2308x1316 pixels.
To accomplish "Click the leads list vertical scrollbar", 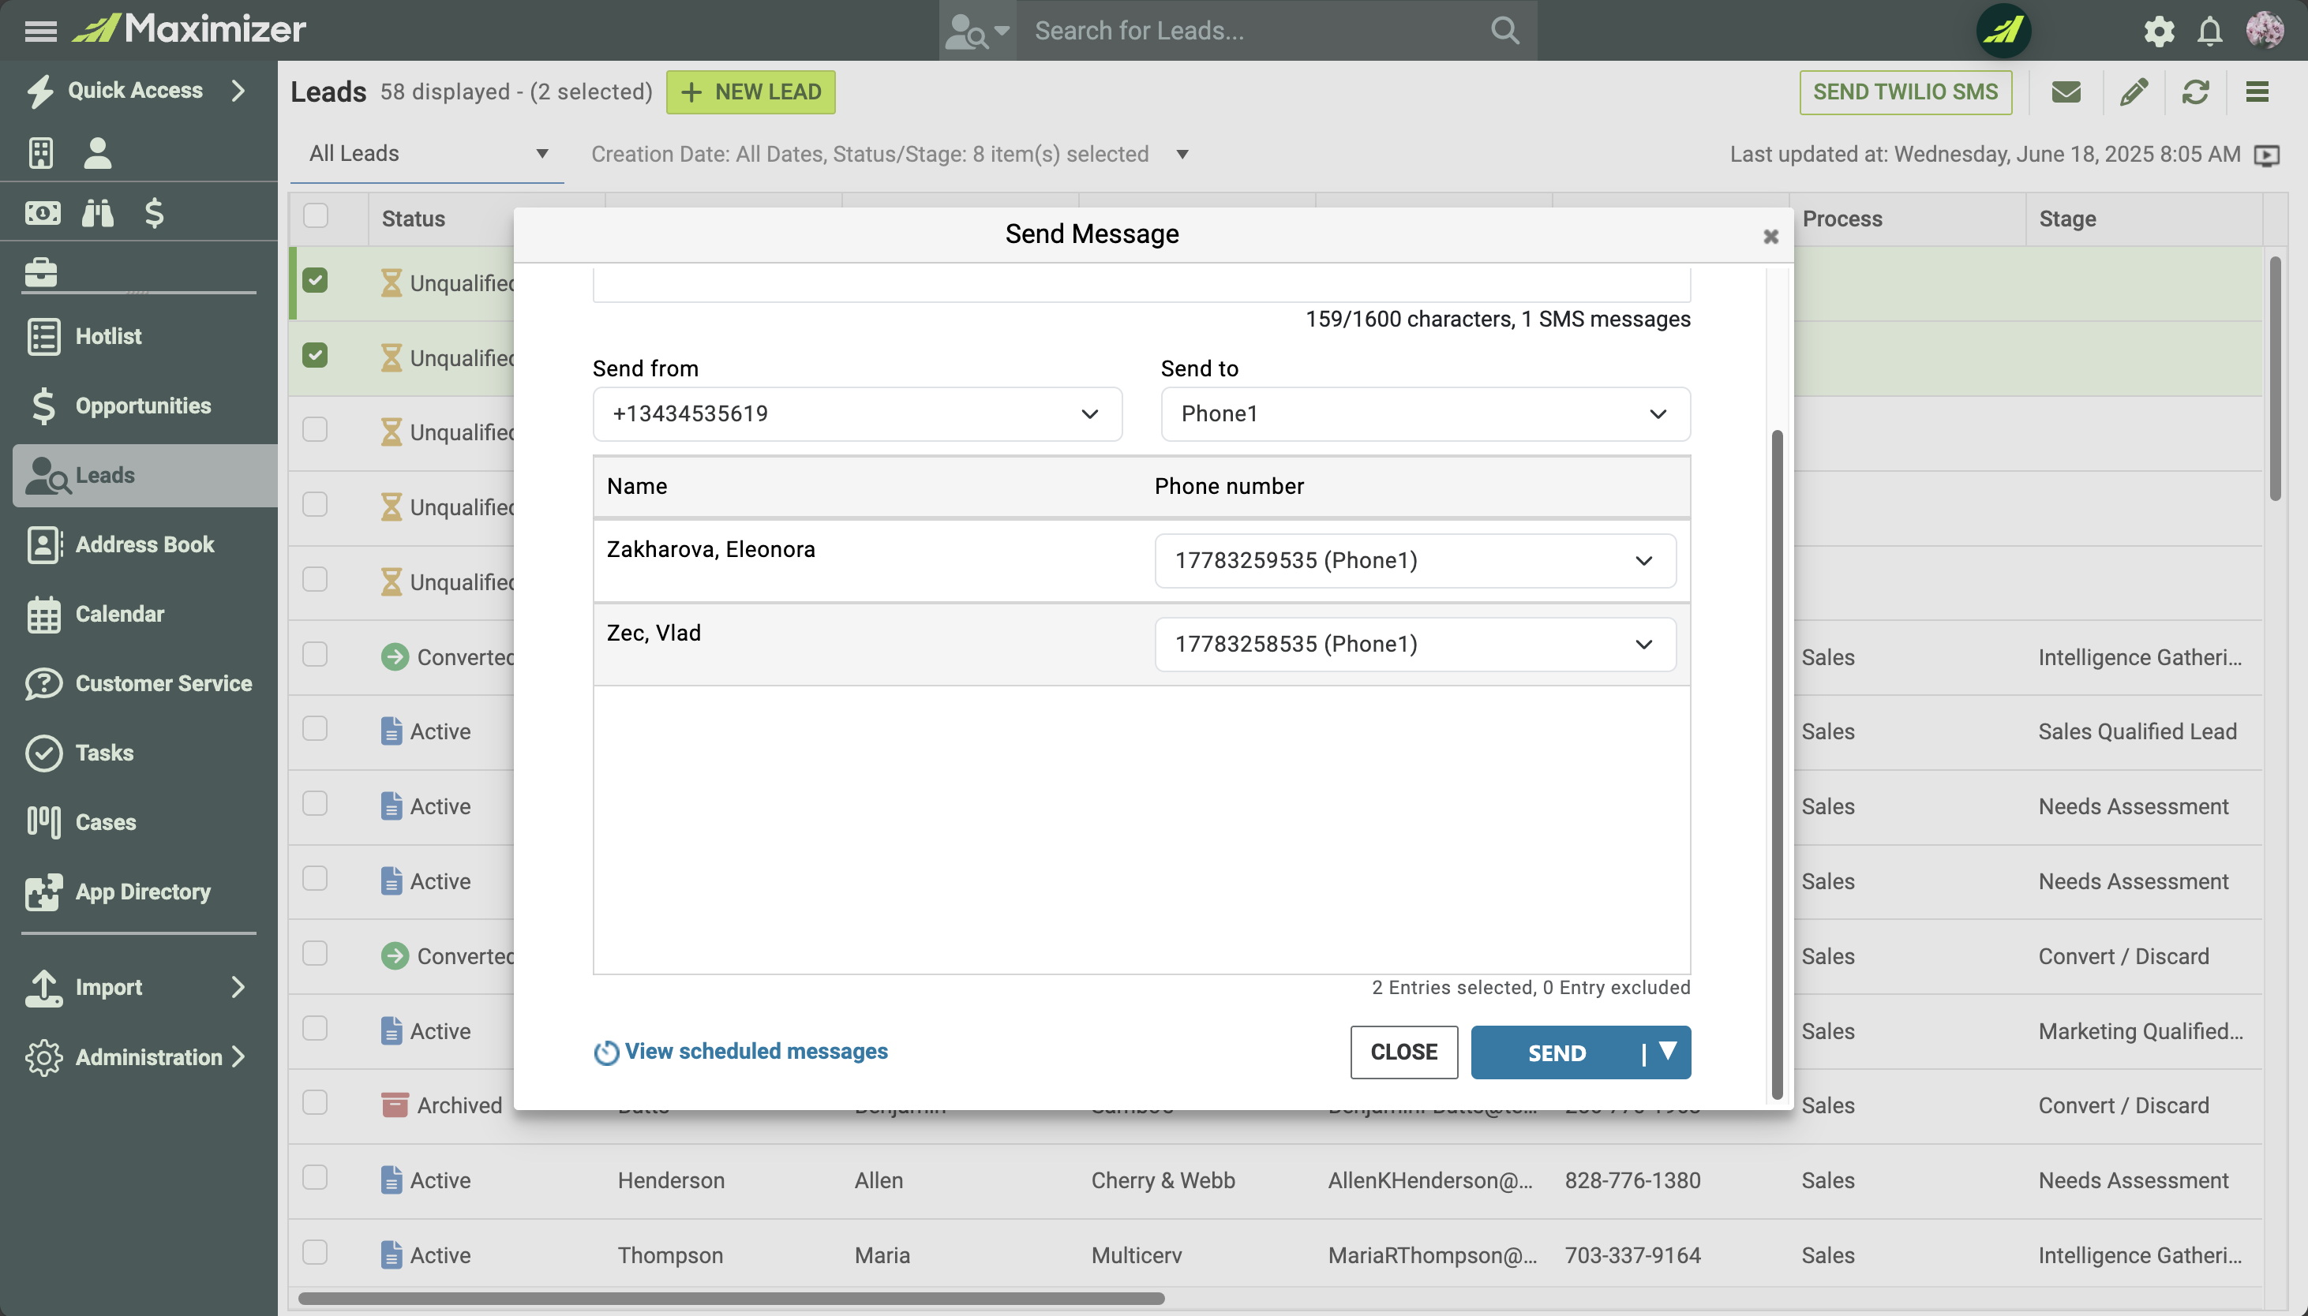I will click(x=2275, y=378).
